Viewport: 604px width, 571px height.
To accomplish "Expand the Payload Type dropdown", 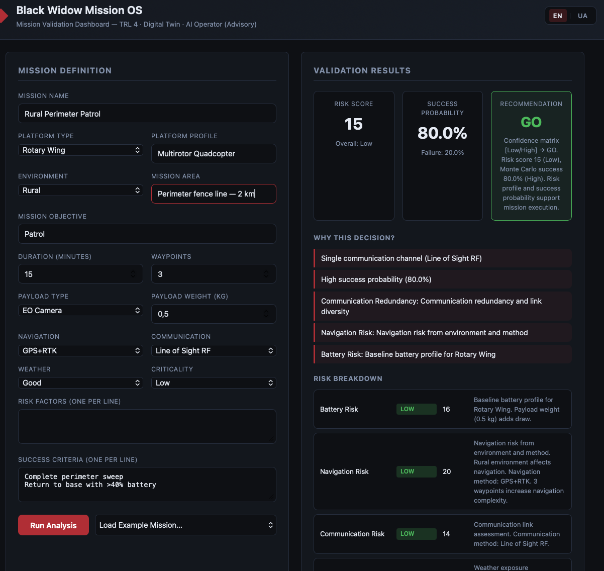I will point(80,310).
